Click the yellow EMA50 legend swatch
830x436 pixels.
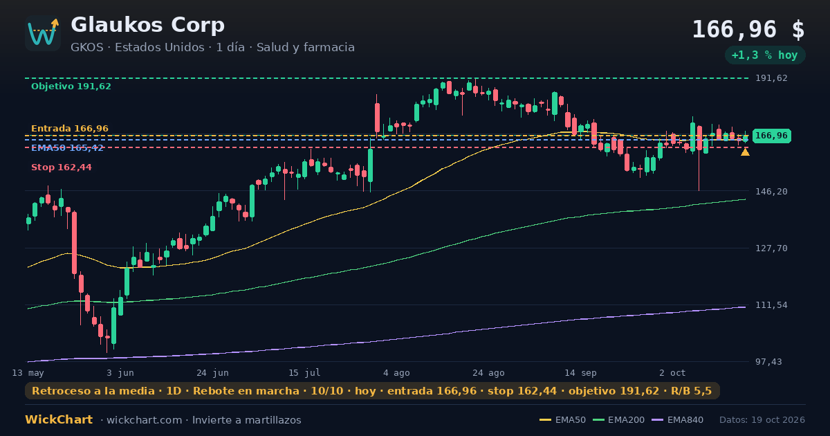click(x=545, y=420)
